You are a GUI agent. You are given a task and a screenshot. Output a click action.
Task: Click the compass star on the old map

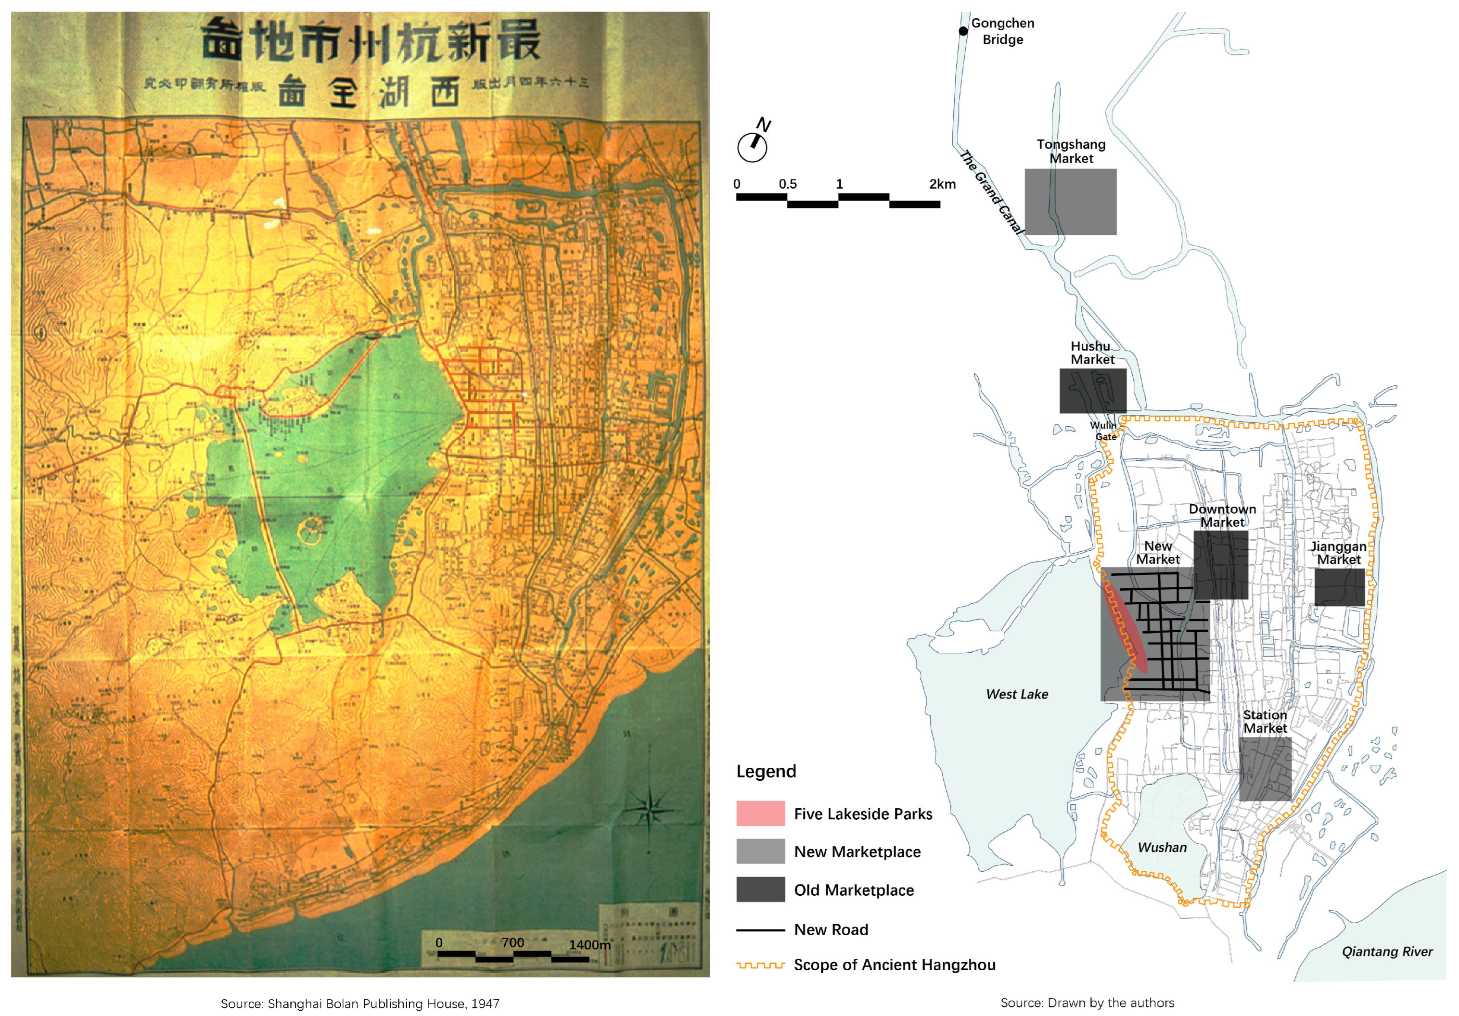coord(649,810)
